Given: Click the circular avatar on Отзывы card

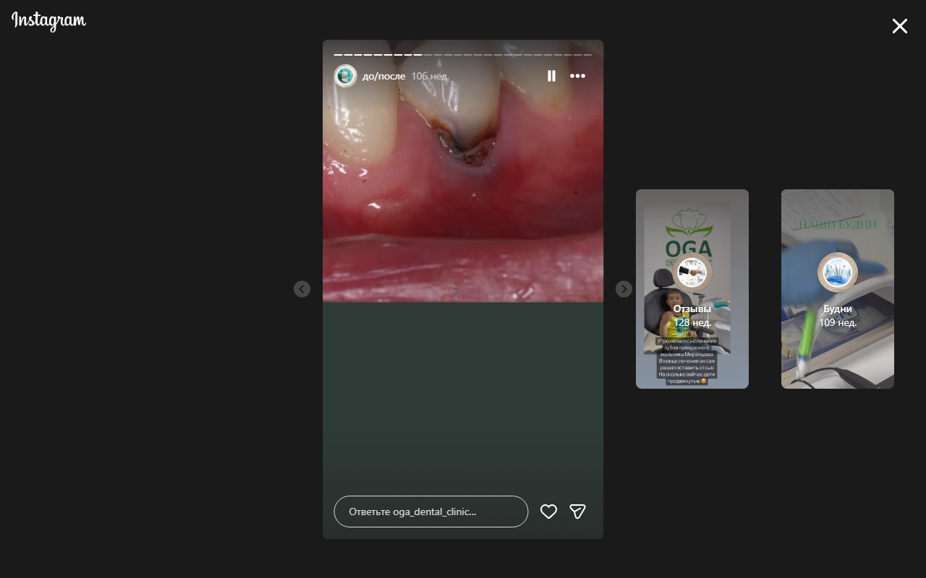Looking at the screenshot, I should click(x=692, y=273).
